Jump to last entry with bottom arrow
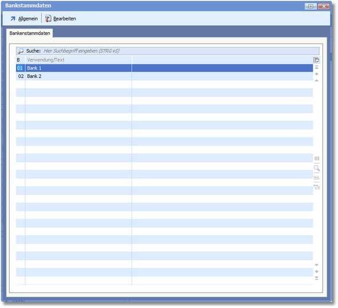This screenshot has width=338, height=308. coord(316,278)
